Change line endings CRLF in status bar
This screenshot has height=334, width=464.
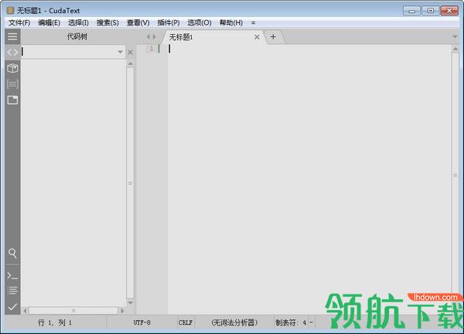186,322
